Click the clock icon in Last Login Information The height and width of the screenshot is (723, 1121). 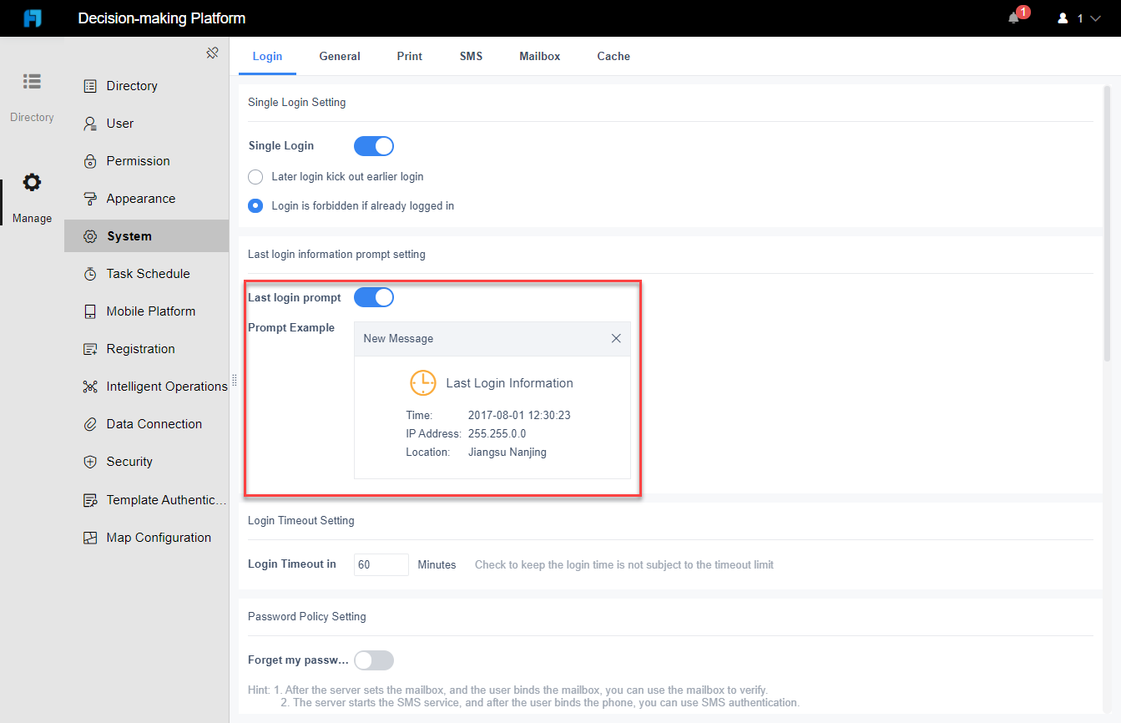pyautogui.click(x=422, y=382)
